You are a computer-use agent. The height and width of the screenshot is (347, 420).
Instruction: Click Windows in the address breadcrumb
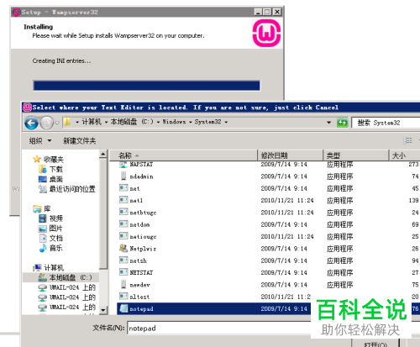(x=174, y=122)
